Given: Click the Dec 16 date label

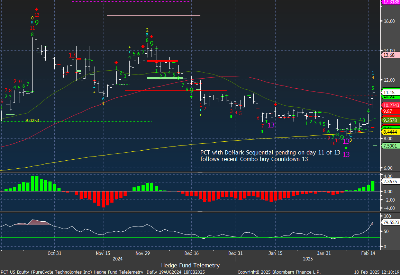Looking at the screenshot, I should (192, 253).
